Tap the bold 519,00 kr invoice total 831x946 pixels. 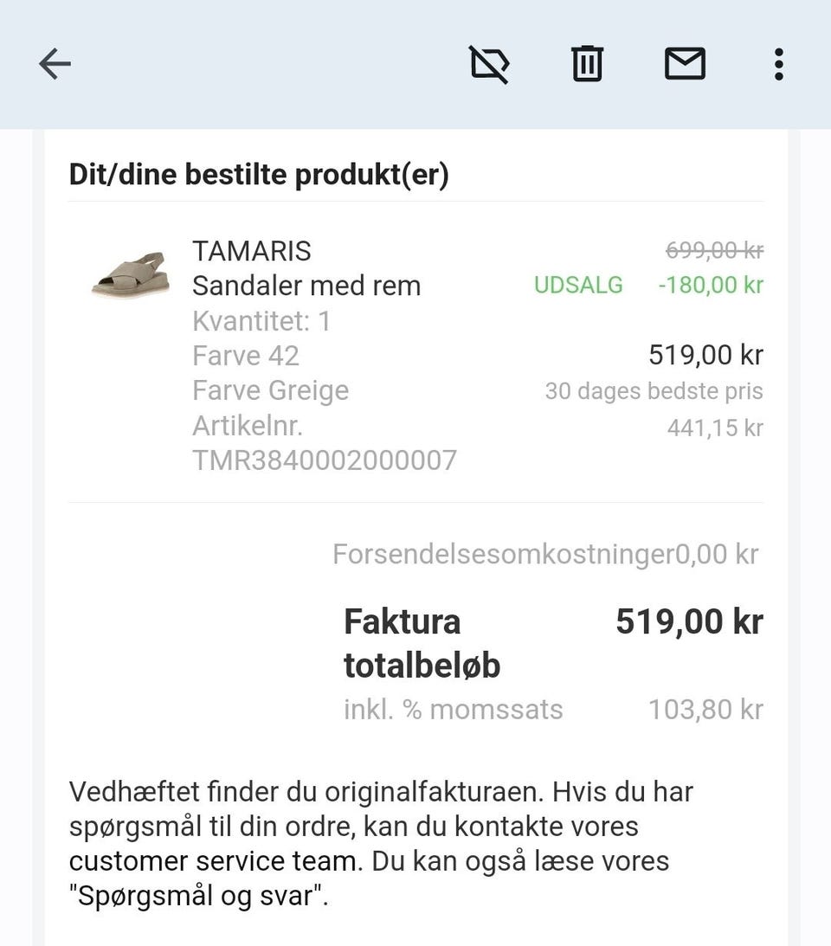(x=689, y=621)
